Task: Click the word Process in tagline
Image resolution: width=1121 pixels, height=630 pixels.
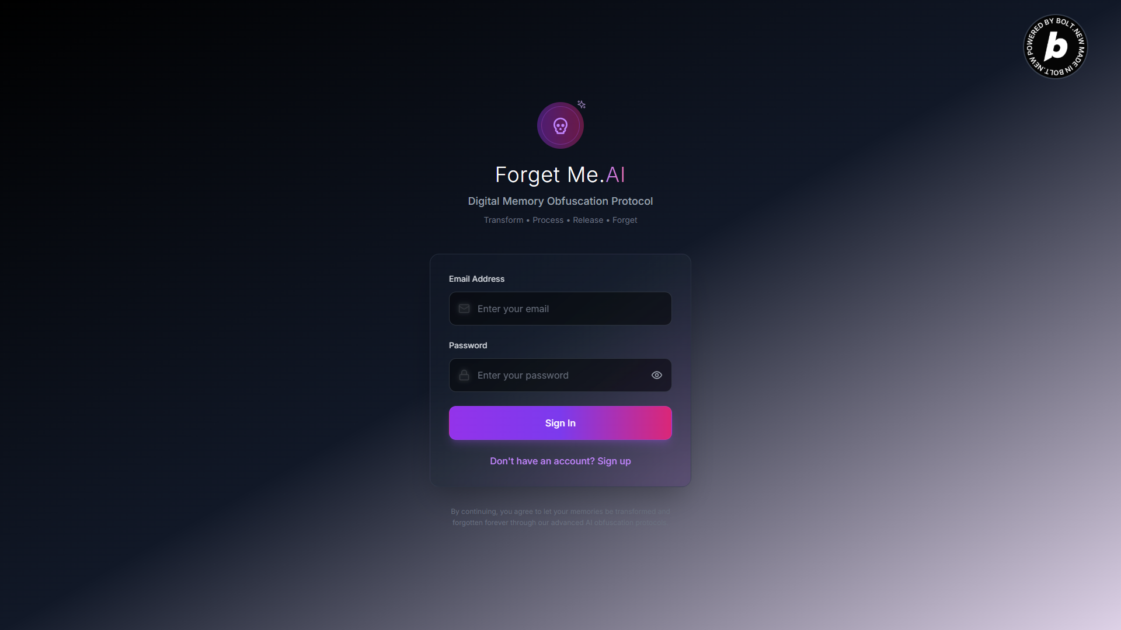Action: point(548,220)
